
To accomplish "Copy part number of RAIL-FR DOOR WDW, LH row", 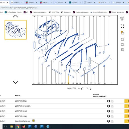I will click(x=4, y=121).
